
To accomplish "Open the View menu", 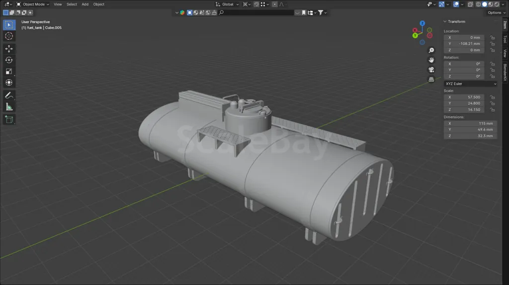I will 58,4.
